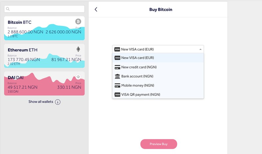This screenshot has height=154, width=262.
Task: Choose New VISA card (EUR) option
Action: (138, 58)
